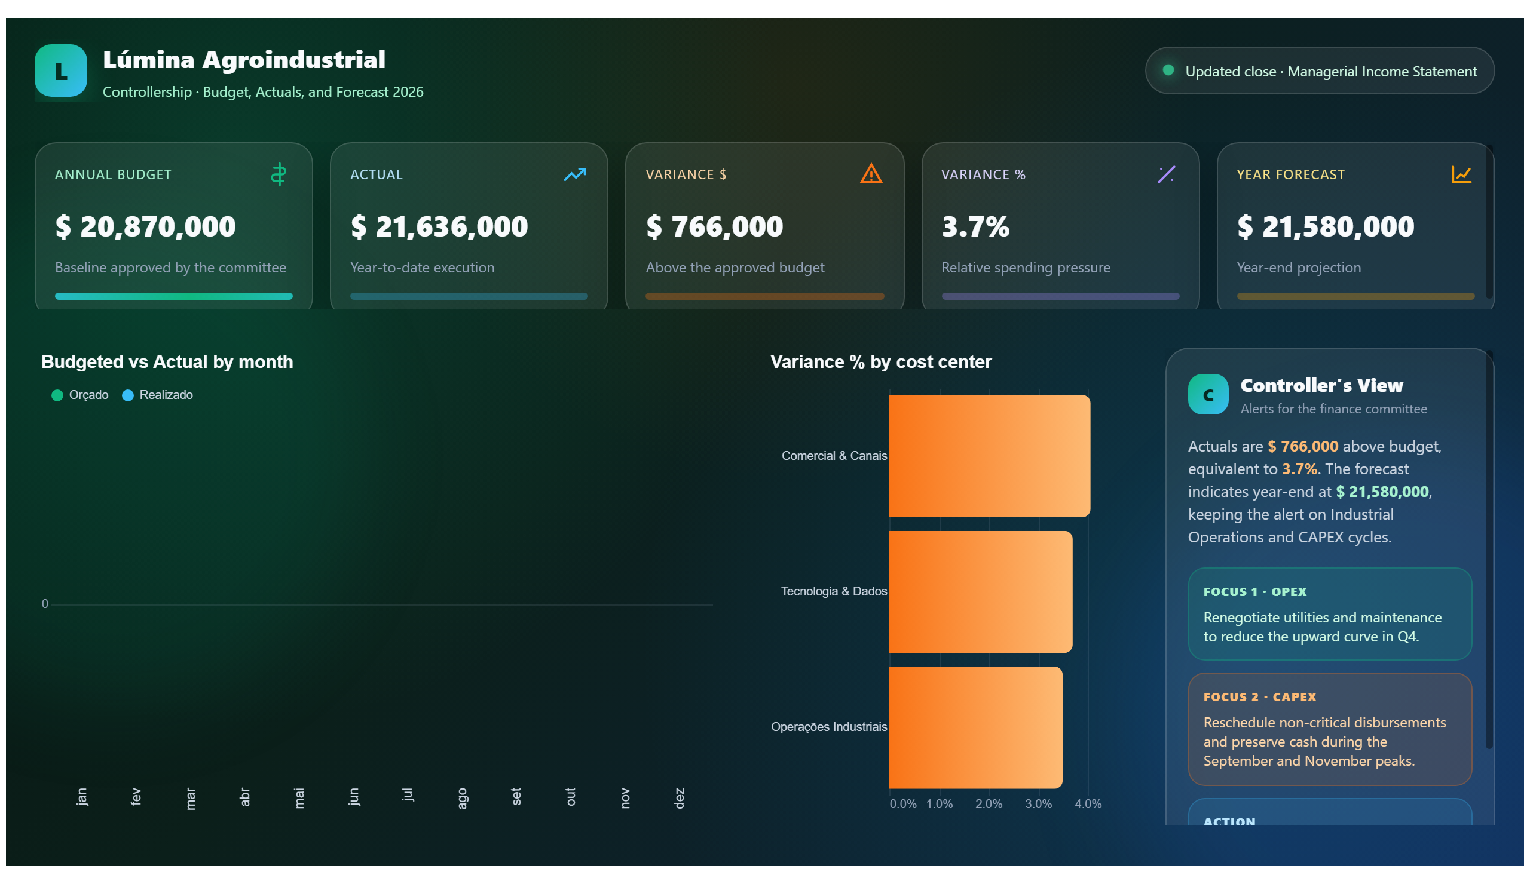Viewport: 1530px width, 872px height.
Task: Select the Variance $ progress bar
Action: tap(764, 296)
